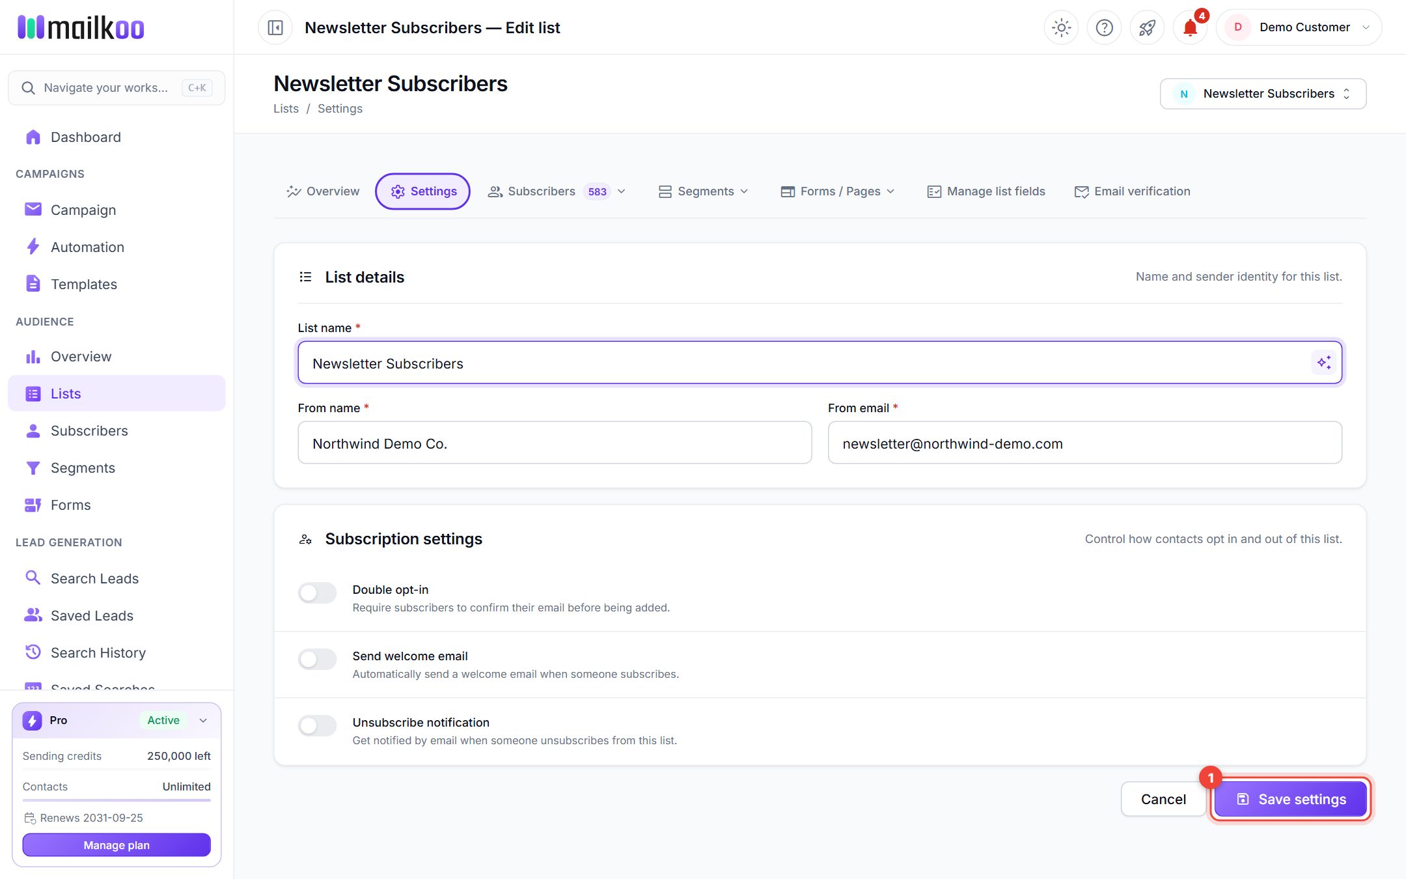Image resolution: width=1406 pixels, height=879 pixels.
Task: Click the From email input field
Action: pos(1084,443)
